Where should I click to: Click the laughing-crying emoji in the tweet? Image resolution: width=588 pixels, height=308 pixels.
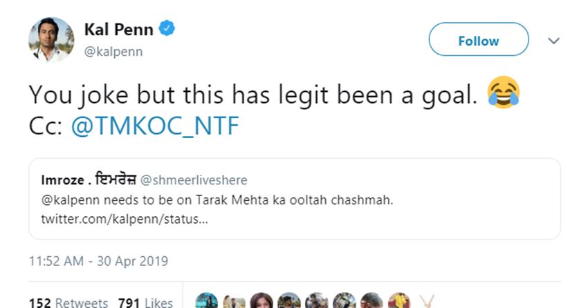tap(503, 94)
